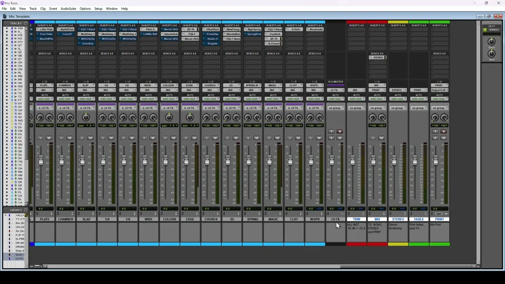Solo the LV FX VCA master
The width and height of the screenshot is (505, 284).
[x=331, y=138]
